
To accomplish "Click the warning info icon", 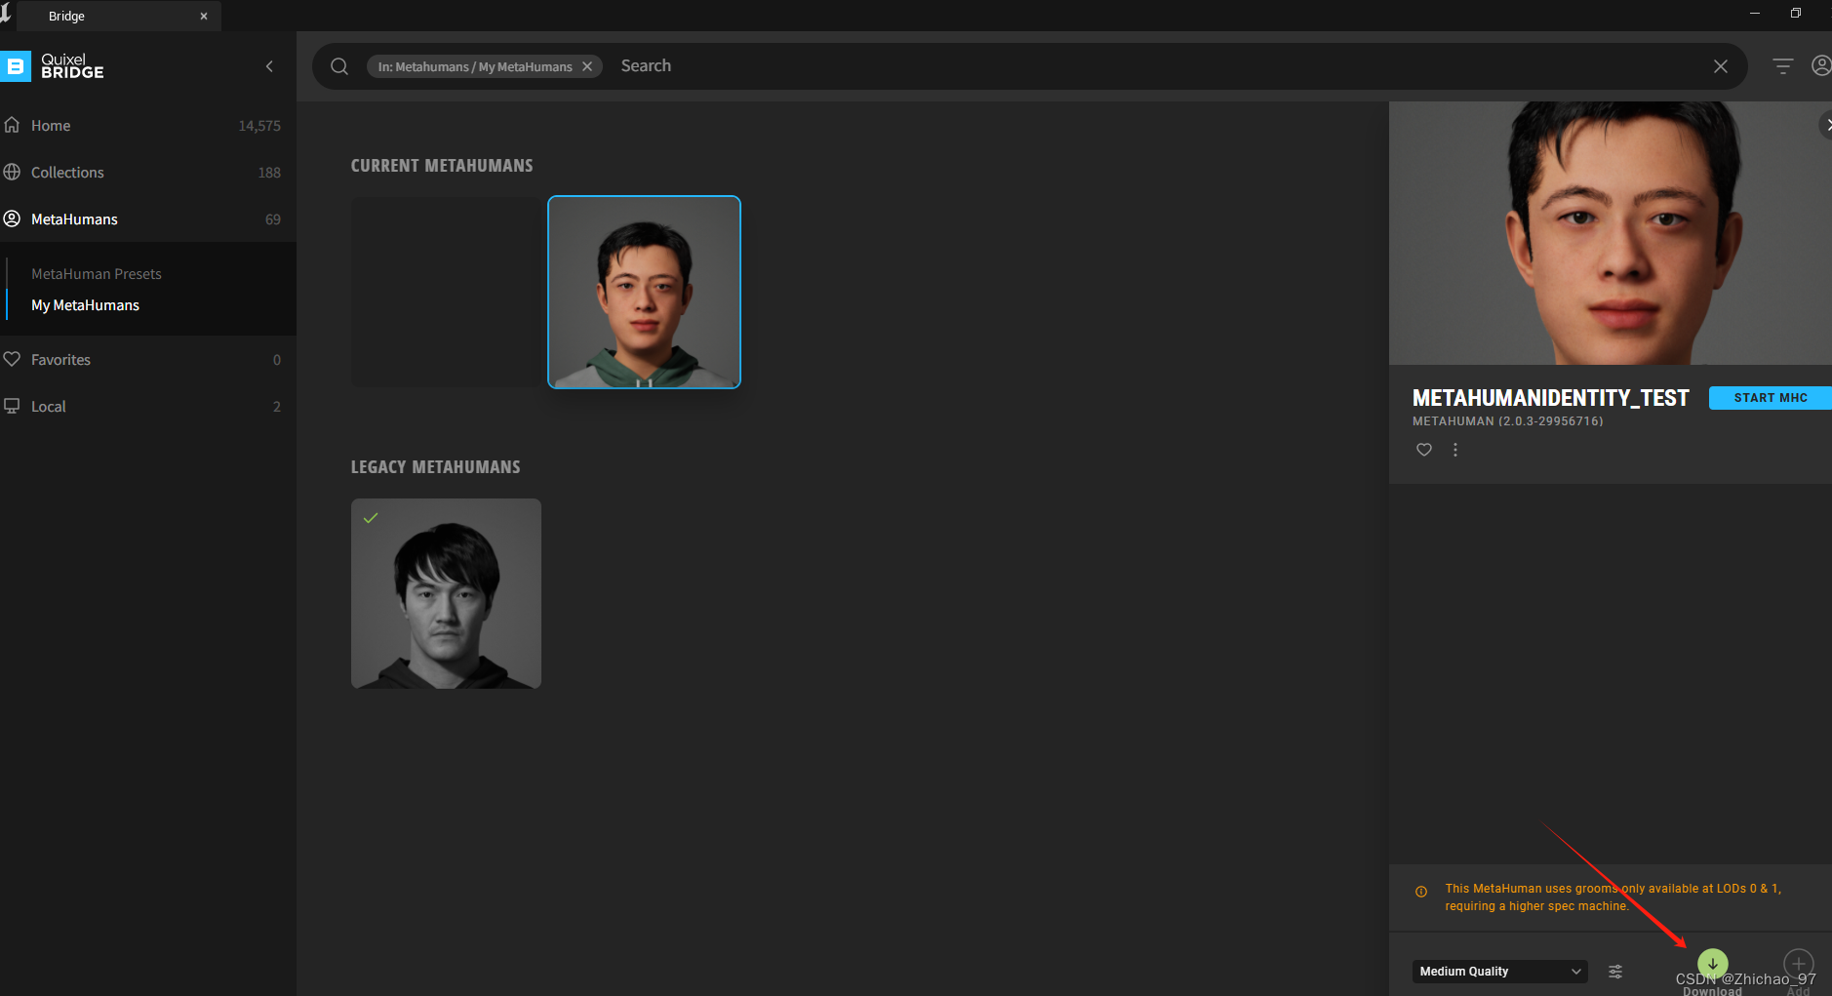I will [1421, 892].
